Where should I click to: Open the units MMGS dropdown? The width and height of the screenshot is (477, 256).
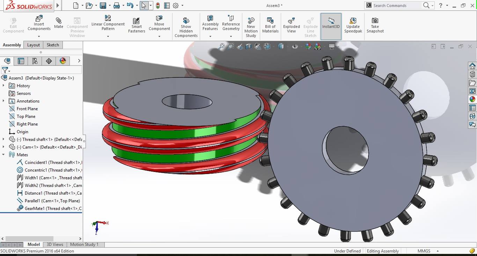437,251
